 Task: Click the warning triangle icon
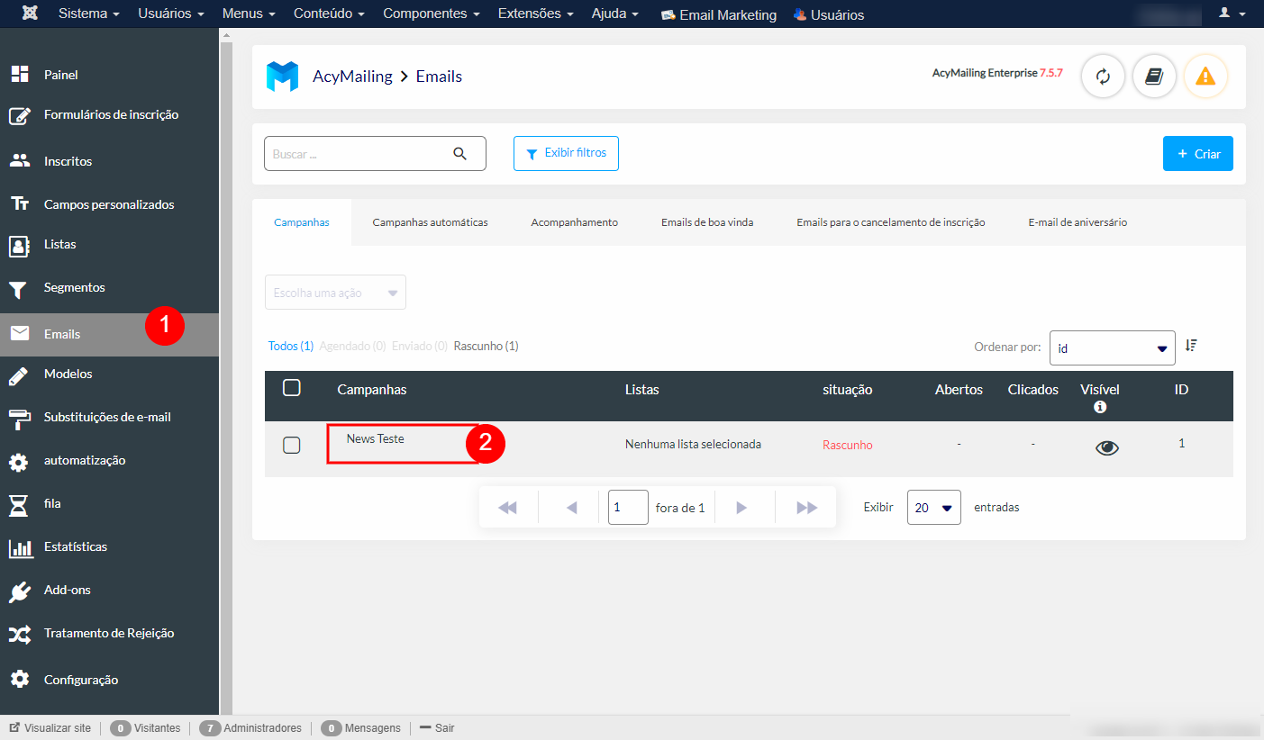(x=1205, y=77)
